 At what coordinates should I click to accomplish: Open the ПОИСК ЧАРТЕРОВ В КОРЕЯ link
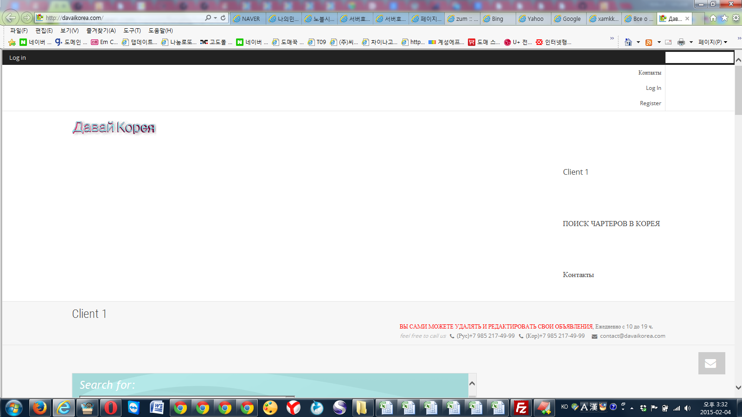point(611,223)
